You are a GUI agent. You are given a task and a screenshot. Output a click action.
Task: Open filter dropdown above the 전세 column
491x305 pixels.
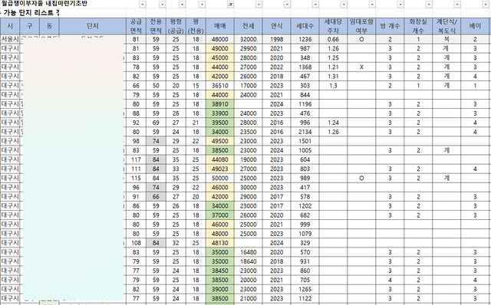[259, 5]
